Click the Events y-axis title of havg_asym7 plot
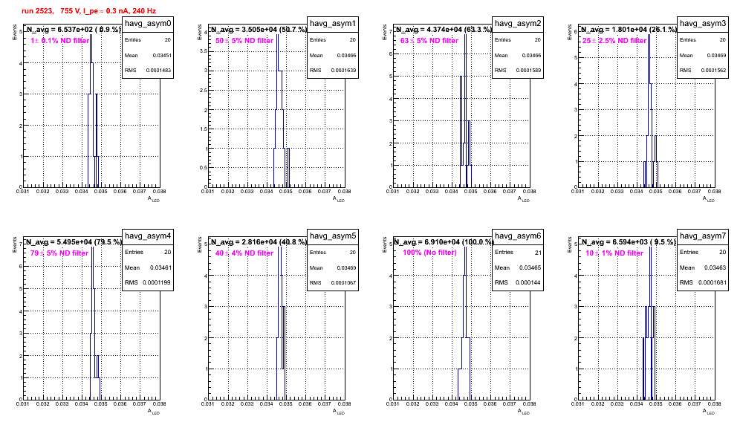This screenshot has height=425, width=740. 570,244
